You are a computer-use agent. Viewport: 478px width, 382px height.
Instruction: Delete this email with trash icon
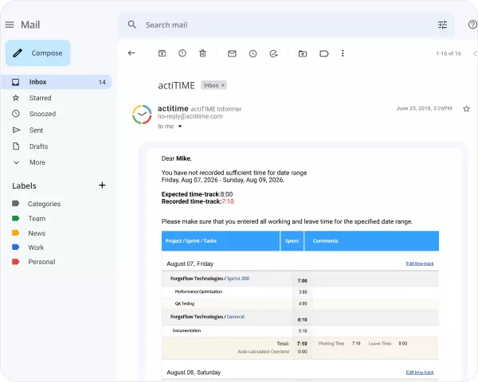pos(202,53)
